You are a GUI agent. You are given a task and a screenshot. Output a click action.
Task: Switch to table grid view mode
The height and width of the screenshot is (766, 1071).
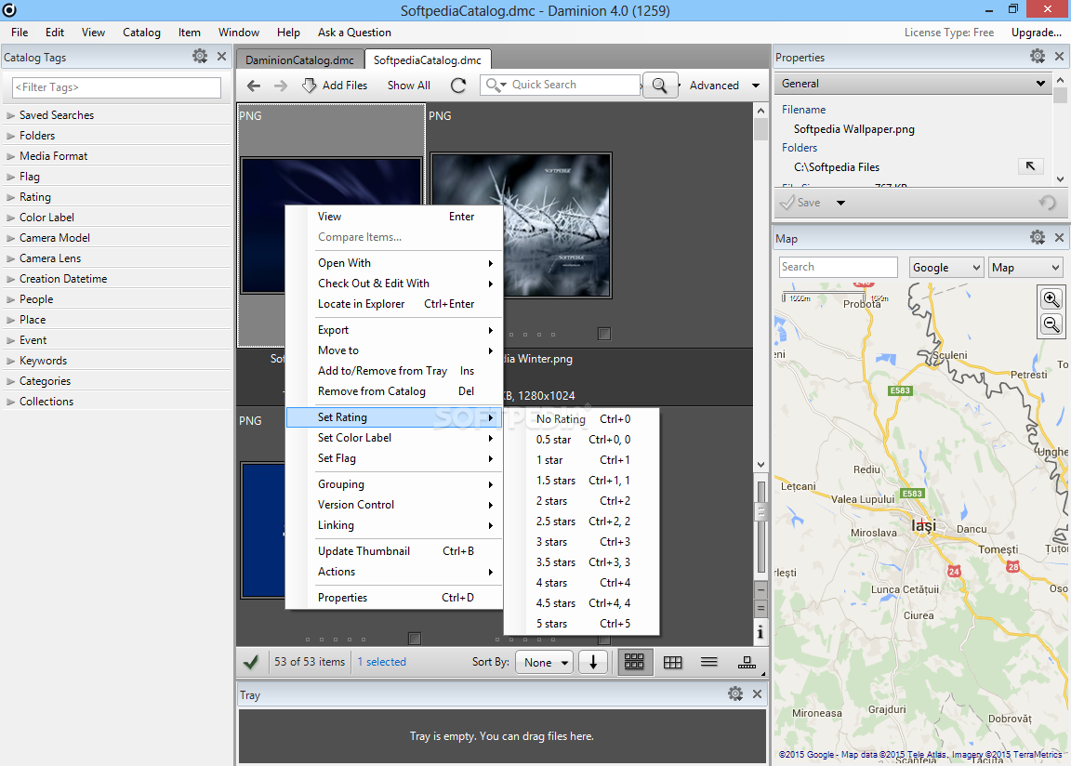pos(673,662)
